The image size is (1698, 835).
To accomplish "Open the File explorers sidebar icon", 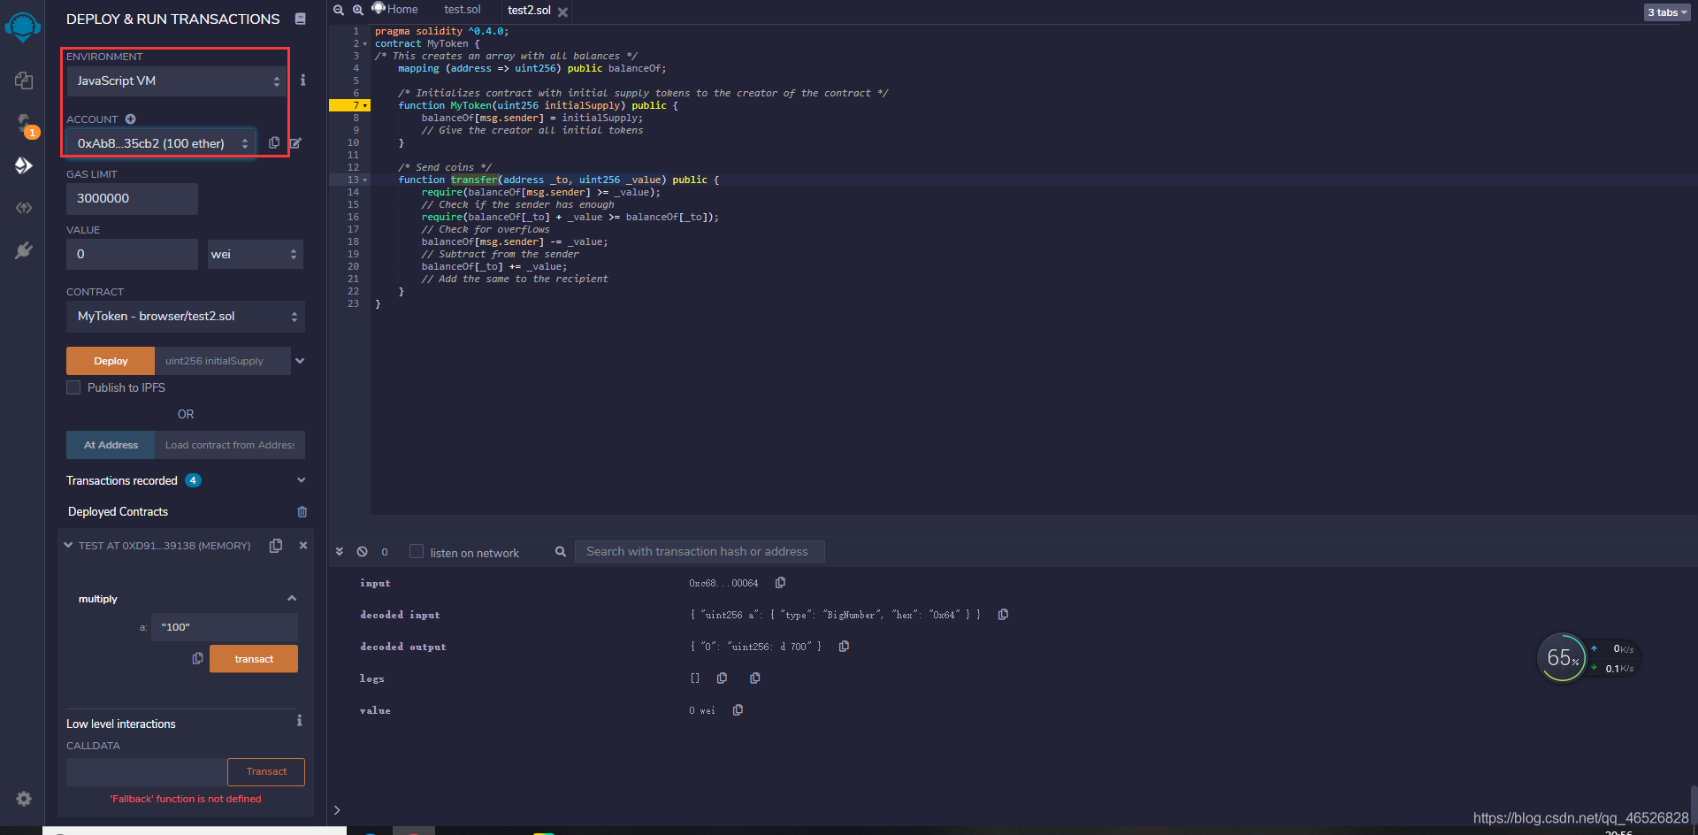I will (x=24, y=80).
